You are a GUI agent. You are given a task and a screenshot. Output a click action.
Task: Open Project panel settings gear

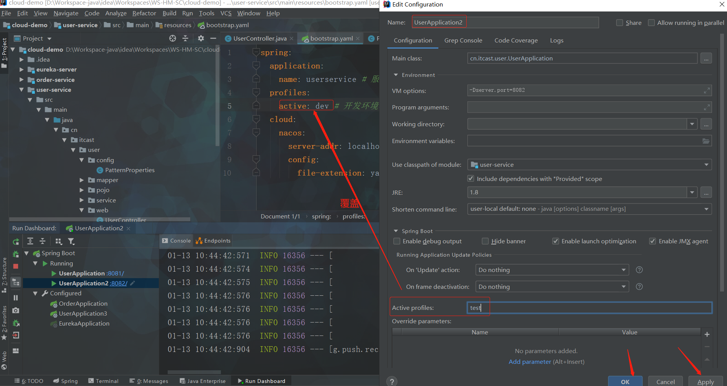pos(201,38)
